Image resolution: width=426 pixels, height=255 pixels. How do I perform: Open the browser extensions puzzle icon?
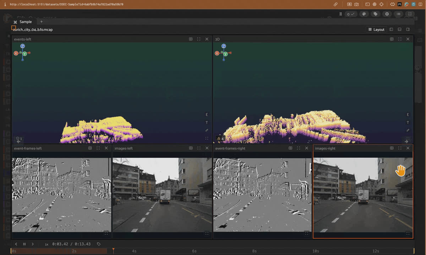392,4
